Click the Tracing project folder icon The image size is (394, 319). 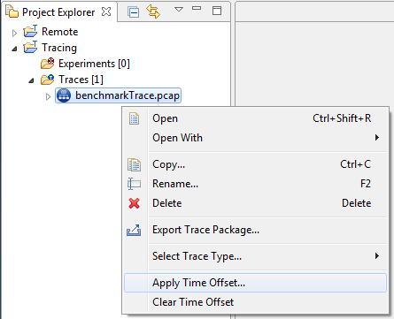(30, 47)
